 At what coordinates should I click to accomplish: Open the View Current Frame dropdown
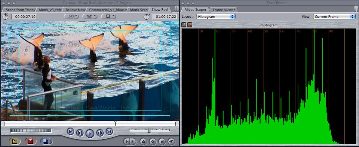coord(334,17)
